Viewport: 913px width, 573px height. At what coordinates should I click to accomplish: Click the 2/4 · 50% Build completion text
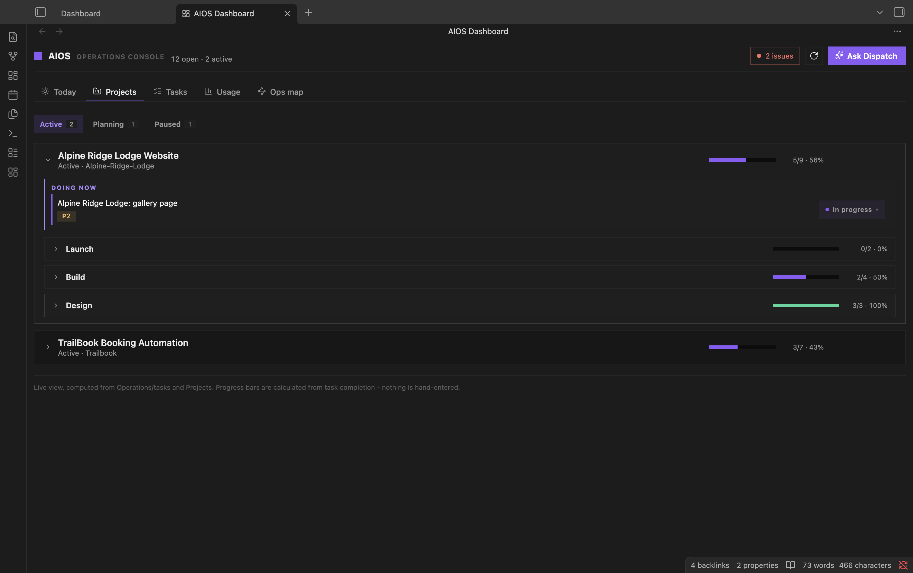(872, 277)
